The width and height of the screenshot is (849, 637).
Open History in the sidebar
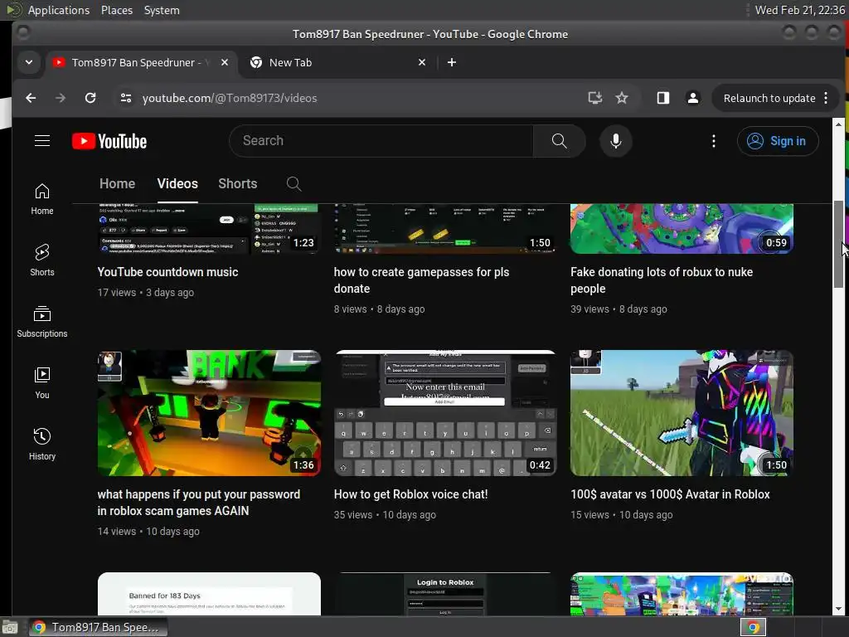click(x=42, y=444)
